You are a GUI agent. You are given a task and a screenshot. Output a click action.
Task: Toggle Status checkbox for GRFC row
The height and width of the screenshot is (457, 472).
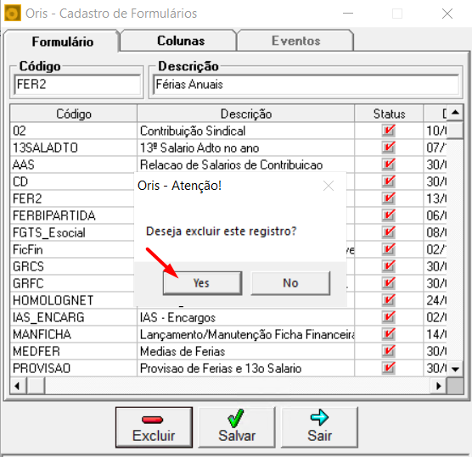388,283
